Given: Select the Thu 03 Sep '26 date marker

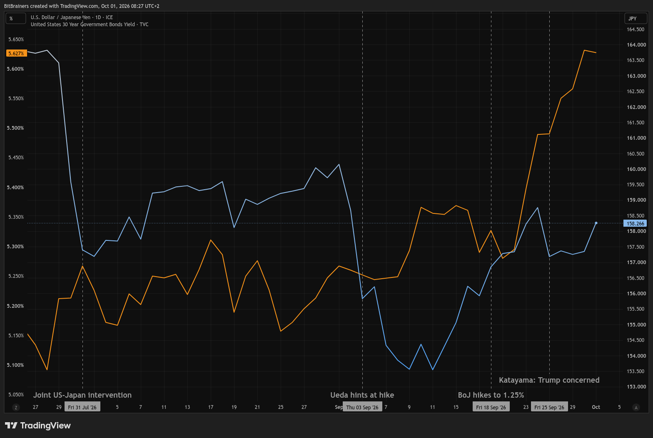Looking at the screenshot, I should pos(362,407).
